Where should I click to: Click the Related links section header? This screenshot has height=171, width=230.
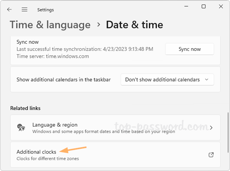[25, 108]
